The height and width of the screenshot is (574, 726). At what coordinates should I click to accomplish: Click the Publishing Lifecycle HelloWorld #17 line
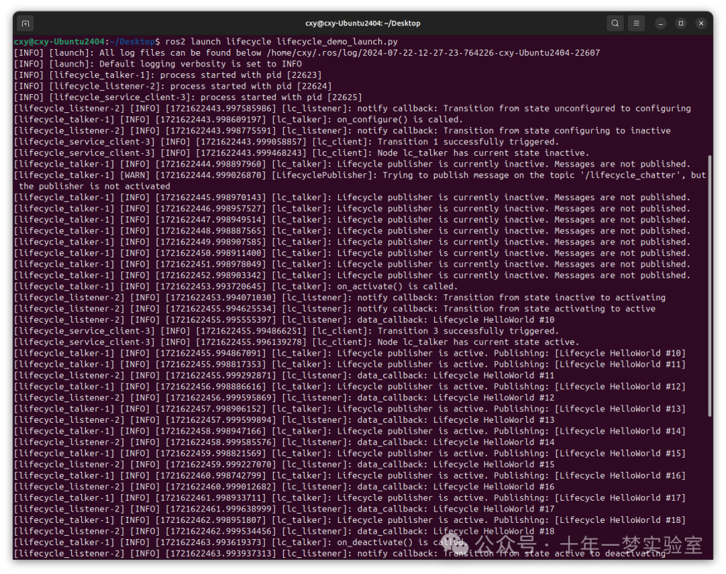(350, 497)
